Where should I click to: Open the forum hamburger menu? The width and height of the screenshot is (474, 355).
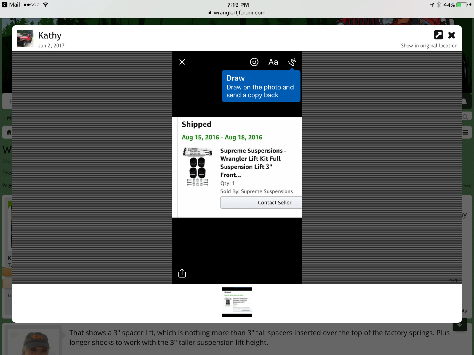tap(465, 132)
